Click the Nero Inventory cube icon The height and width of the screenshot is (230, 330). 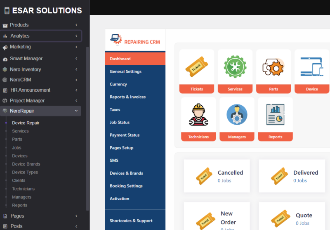coord(5,69)
